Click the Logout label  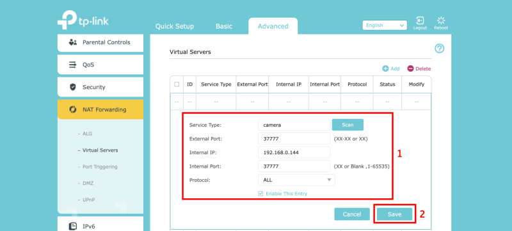coord(420,28)
